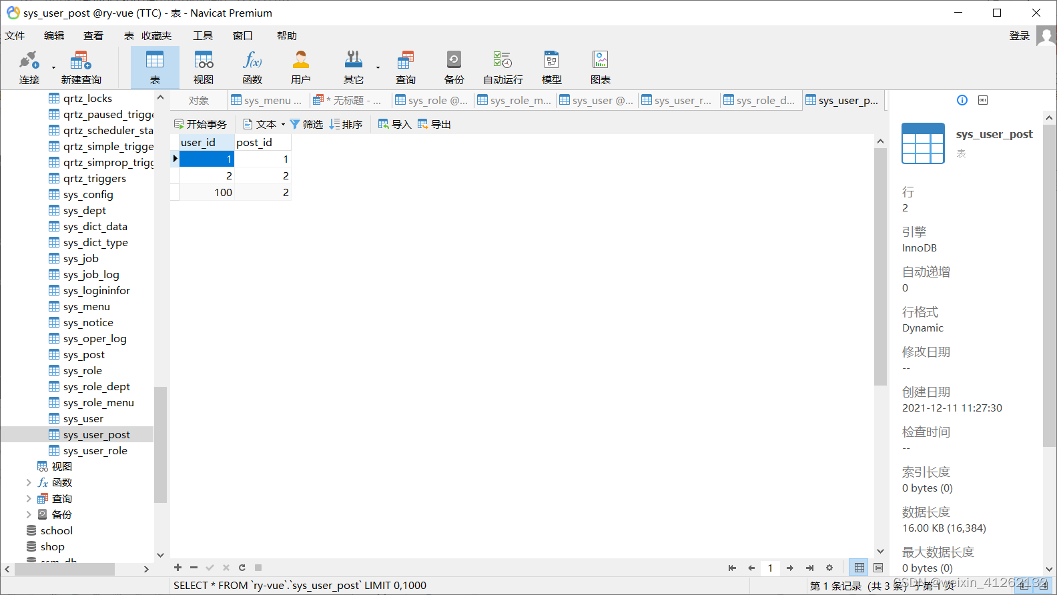
Task: Select qrtz_locks table in the tree
Action: pyautogui.click(x=87, y=98)
